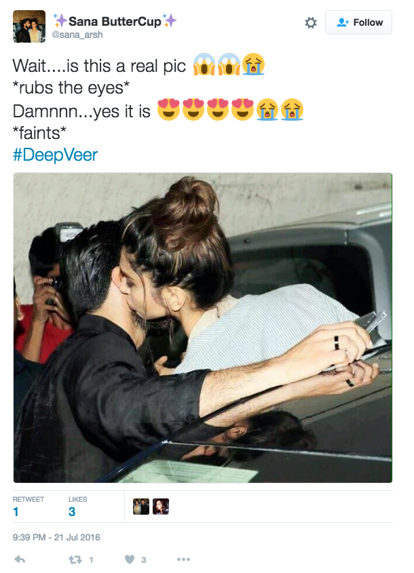Open first liker's avatar thumbnail
The width and height of the screenshot is (414, 573).
point(140,507)
